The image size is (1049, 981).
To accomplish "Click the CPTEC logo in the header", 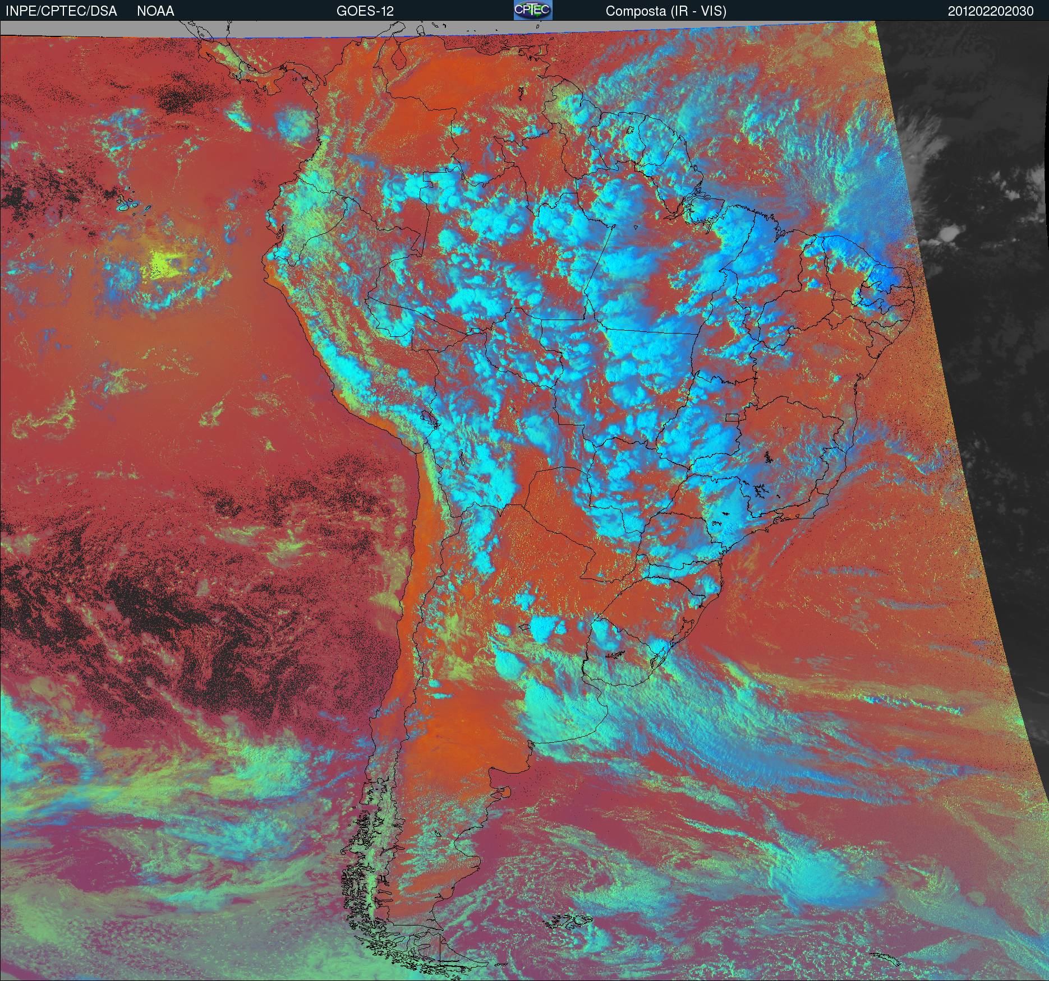I will click(x=533, y=10).
